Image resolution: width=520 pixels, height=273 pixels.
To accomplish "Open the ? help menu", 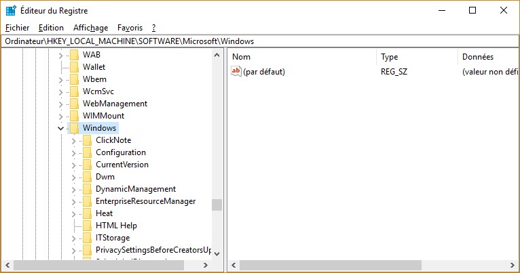I will click(154, 28).
